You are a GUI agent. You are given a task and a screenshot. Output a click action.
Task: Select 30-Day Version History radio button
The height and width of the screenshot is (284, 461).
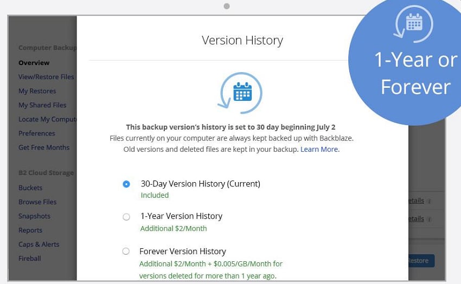coord(126,184)
